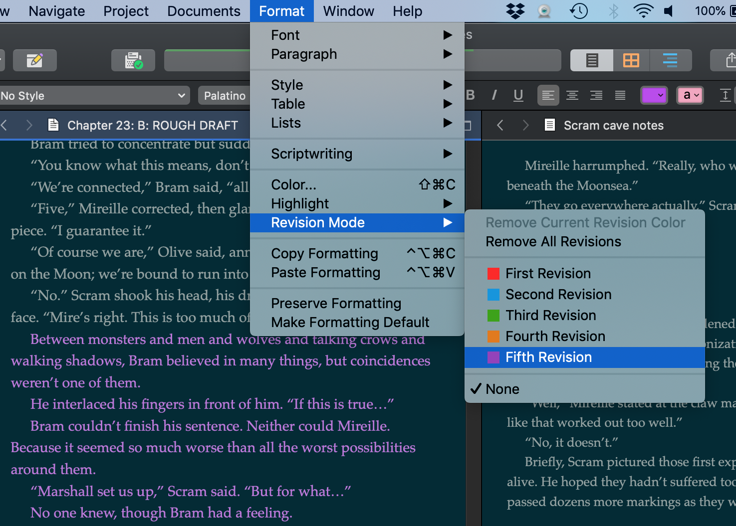Click the back navigation arrow above Scram cave notes
The height and width of the screenshot is (526, 736).
click(x=500, y=125)
